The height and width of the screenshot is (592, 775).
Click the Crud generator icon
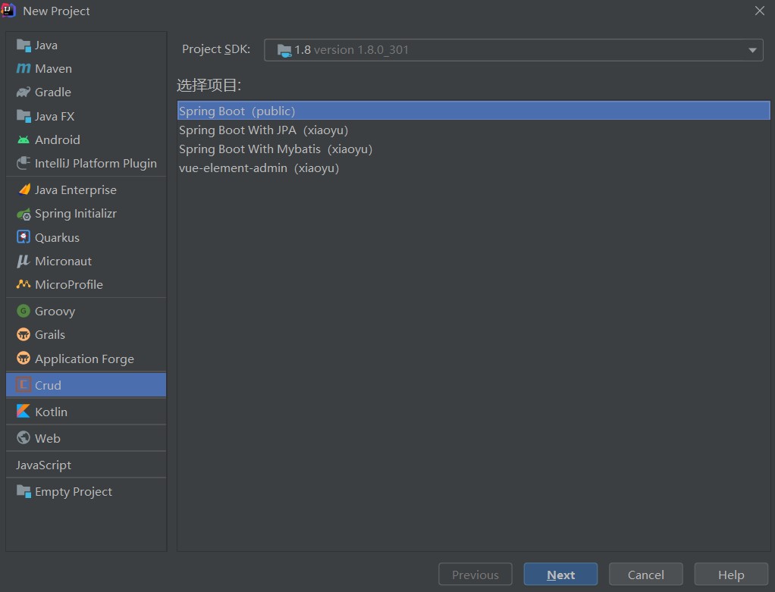[24, 384]
